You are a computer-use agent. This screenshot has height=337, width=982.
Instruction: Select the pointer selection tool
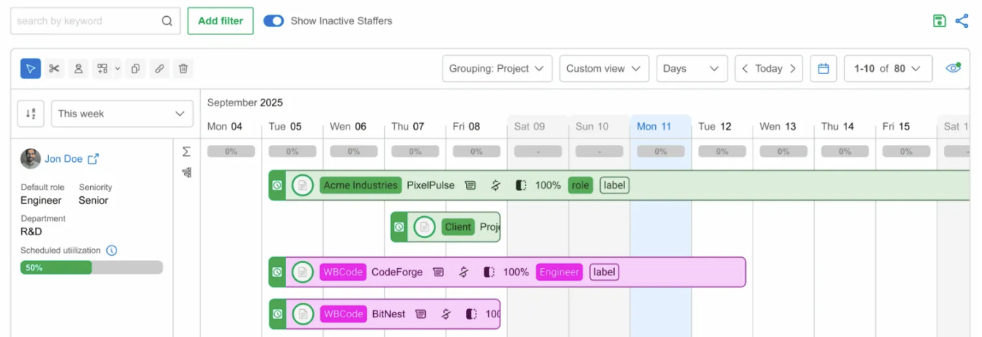30,69
